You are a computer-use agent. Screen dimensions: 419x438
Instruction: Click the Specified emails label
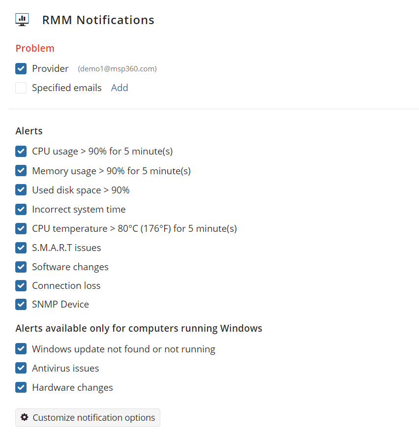click(x=67, y=88)
